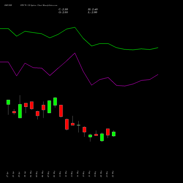Click the doji candle above 14 May
The height and width of the screenshot is (183, 183).
pyautogui.click(x=79, y=125)
